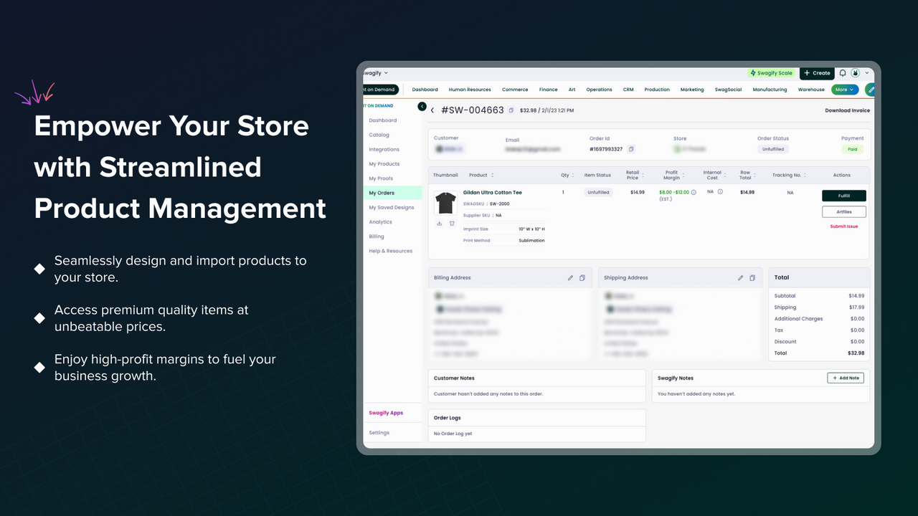Click the t-shirt icon under the thumbnail
This screenshot has height=516, width=918.
[x=452, y=223]
